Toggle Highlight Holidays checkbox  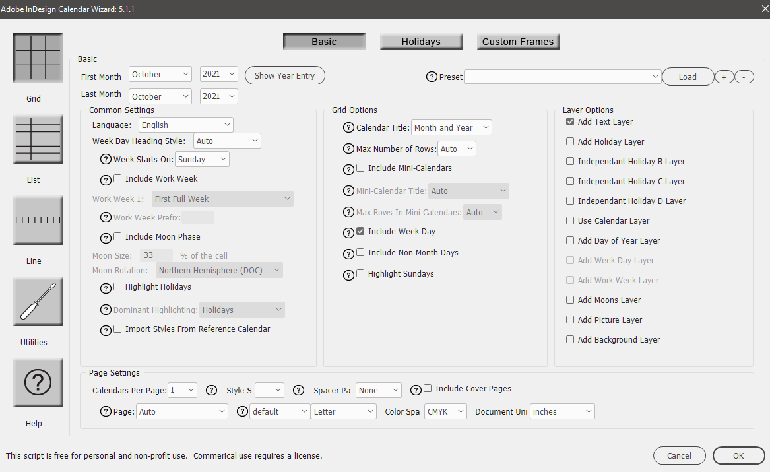117,287
